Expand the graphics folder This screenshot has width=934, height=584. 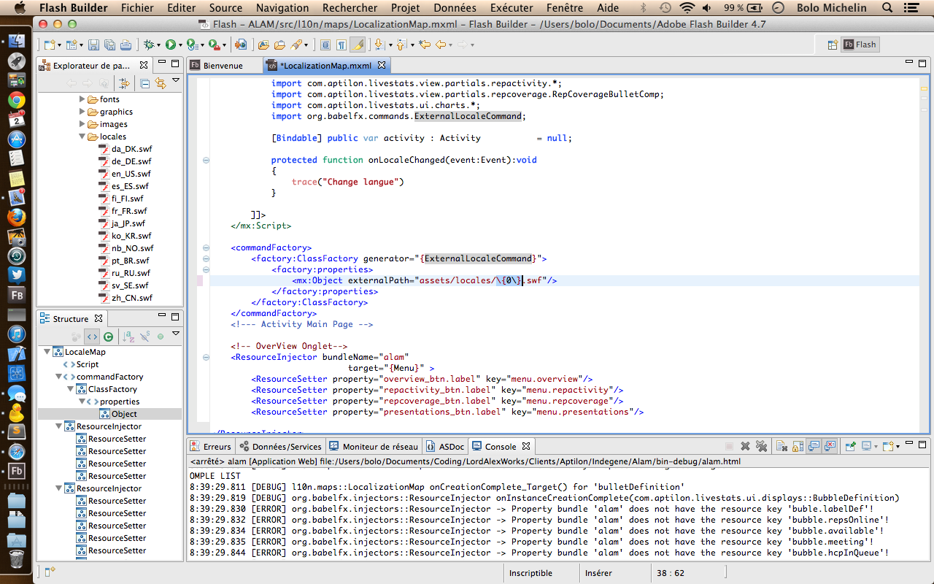(x=82, y=112)
